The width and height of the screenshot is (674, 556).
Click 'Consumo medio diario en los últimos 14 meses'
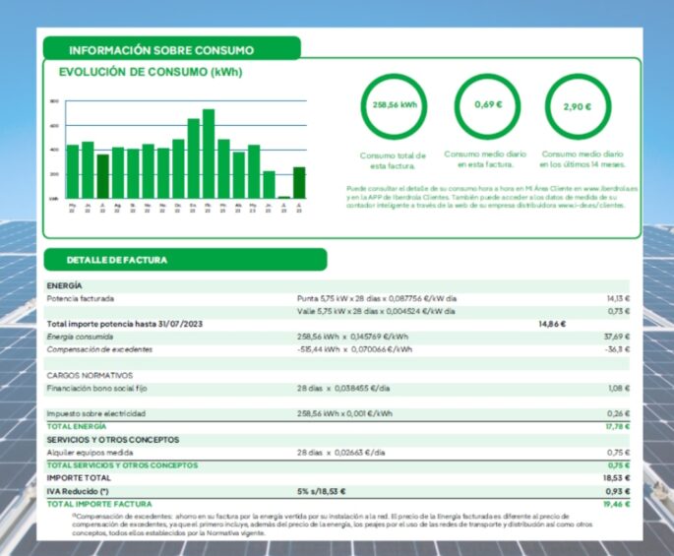(x=582, y=159)
